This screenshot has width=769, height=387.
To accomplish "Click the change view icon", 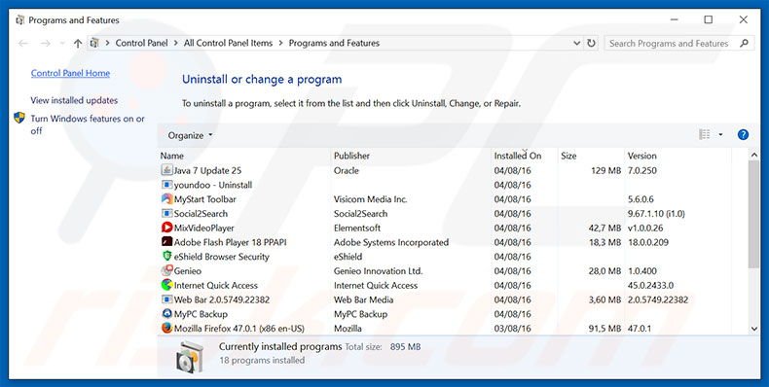I will point(705,135).
